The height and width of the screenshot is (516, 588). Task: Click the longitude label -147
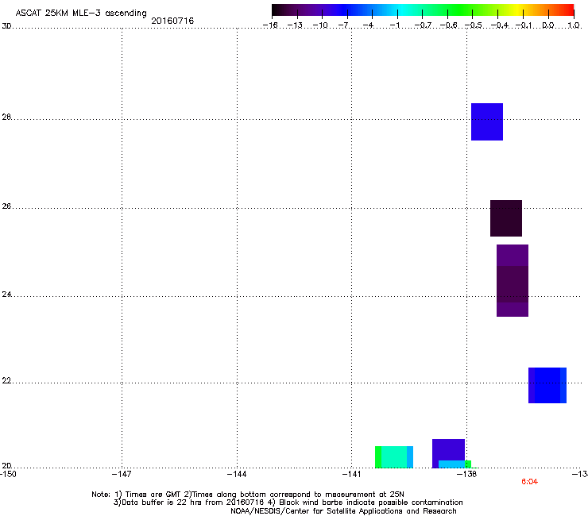tap(122, 475)
